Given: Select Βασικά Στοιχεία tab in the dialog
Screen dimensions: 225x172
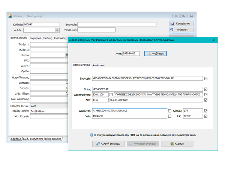Looking at the screenshot, I should pos(81,65).
